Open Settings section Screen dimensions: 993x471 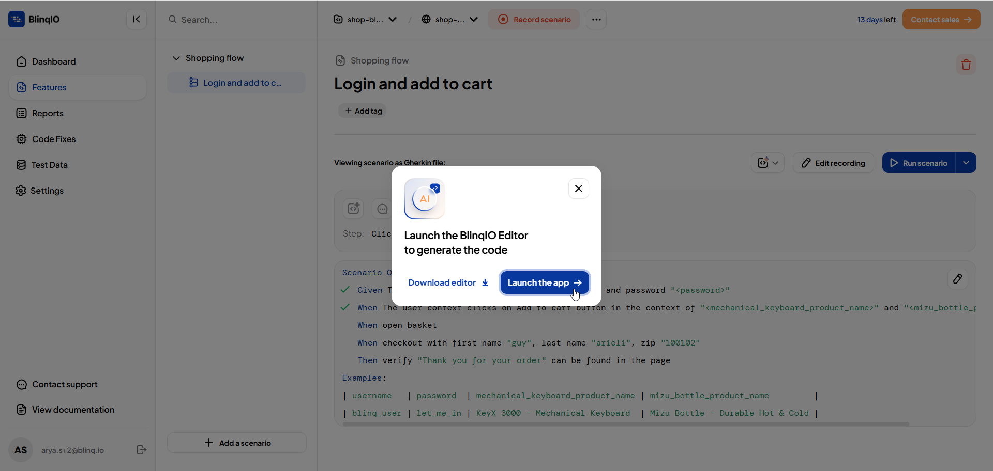(78, 191)
